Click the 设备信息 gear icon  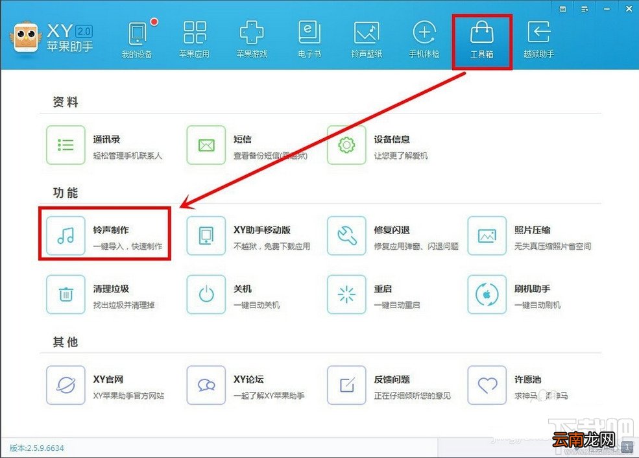[346, 145]
